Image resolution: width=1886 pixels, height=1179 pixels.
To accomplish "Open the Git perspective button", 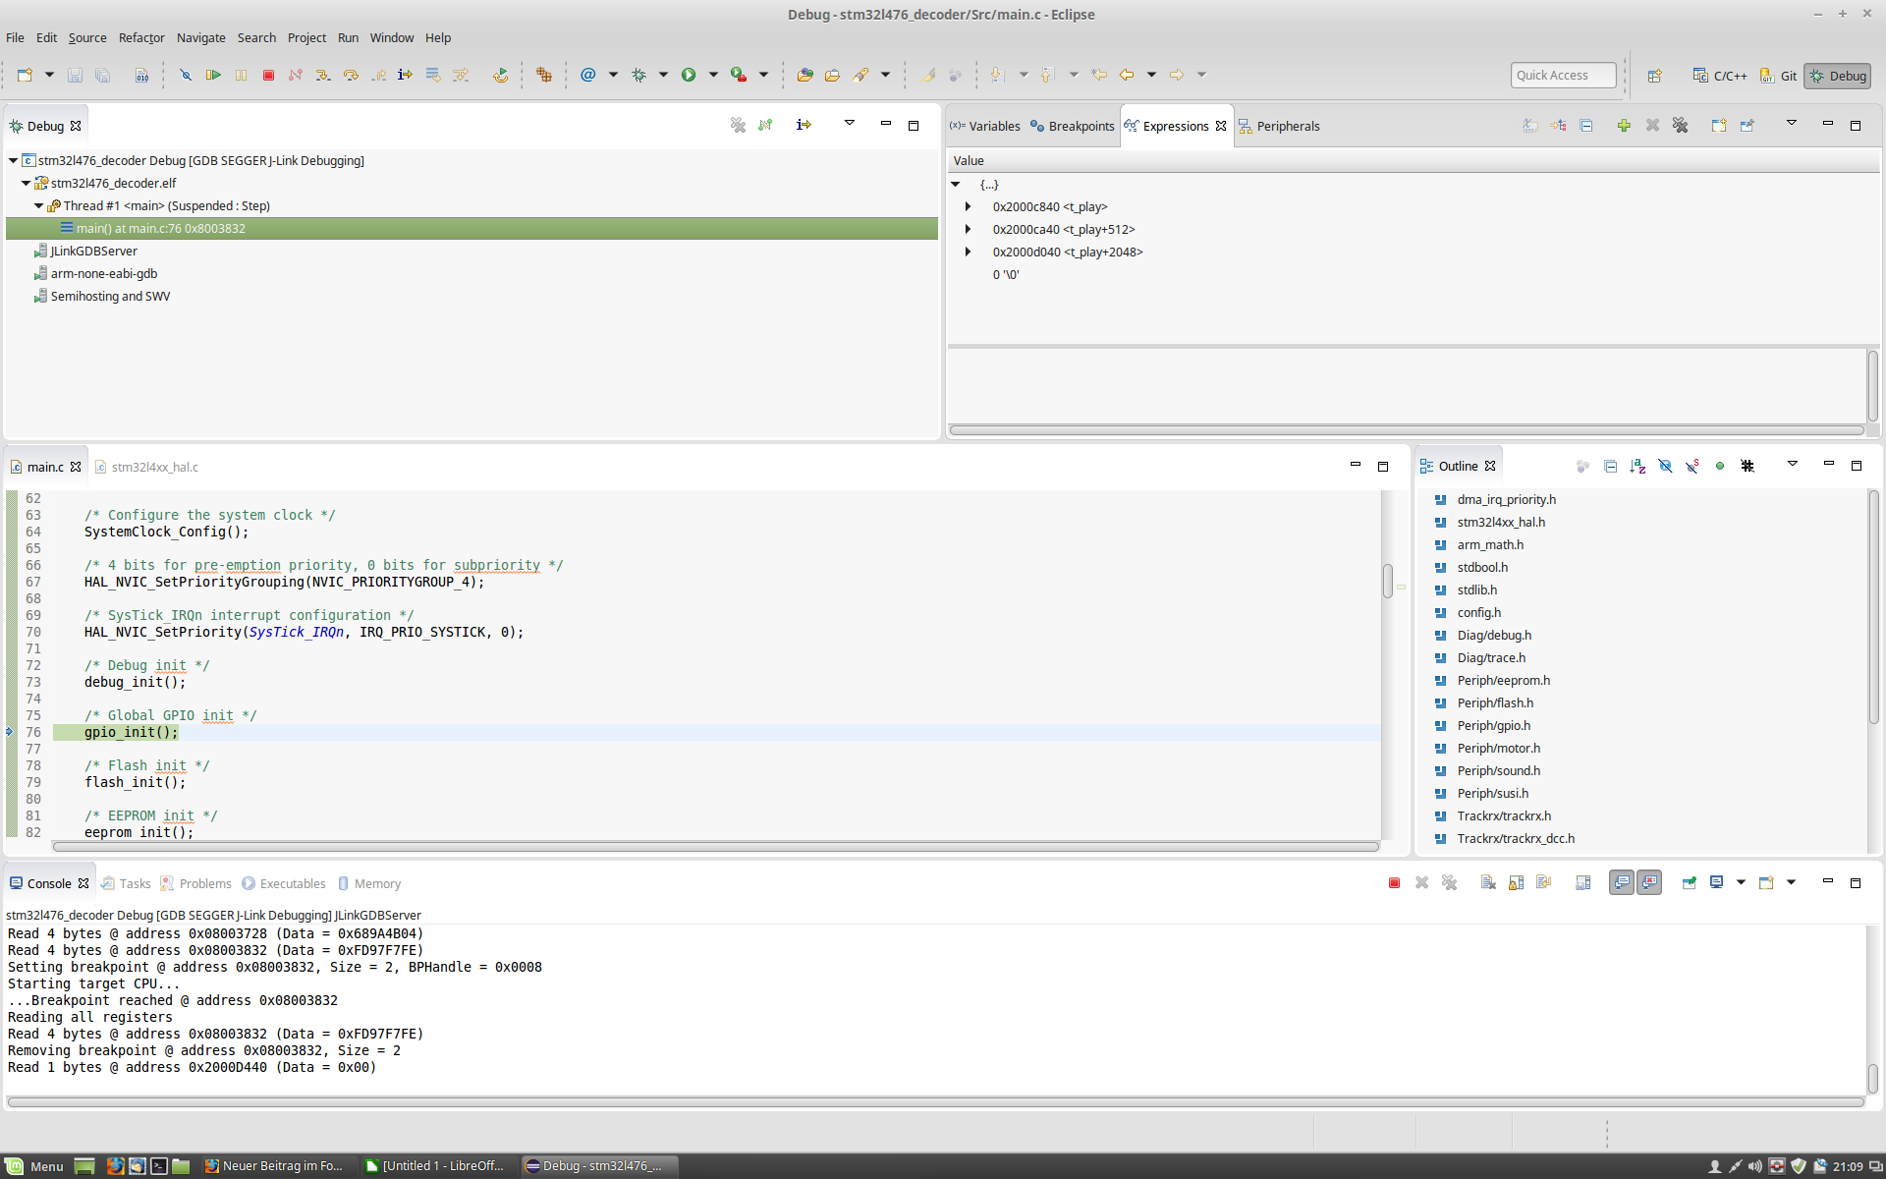I will point(1778,76).
